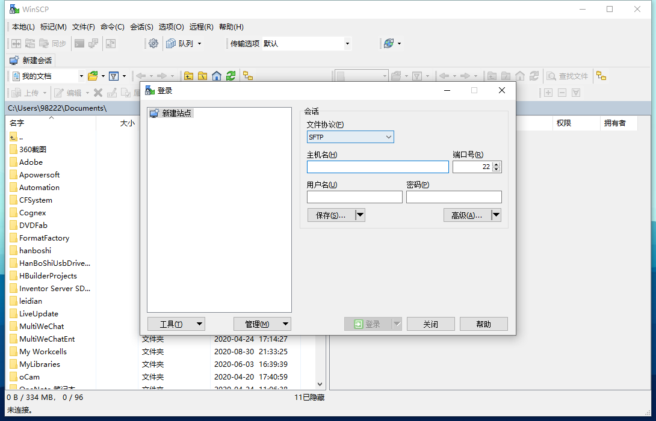Open the 帮助(H) menu
This screenshot has height=421, width=656.
231,26
